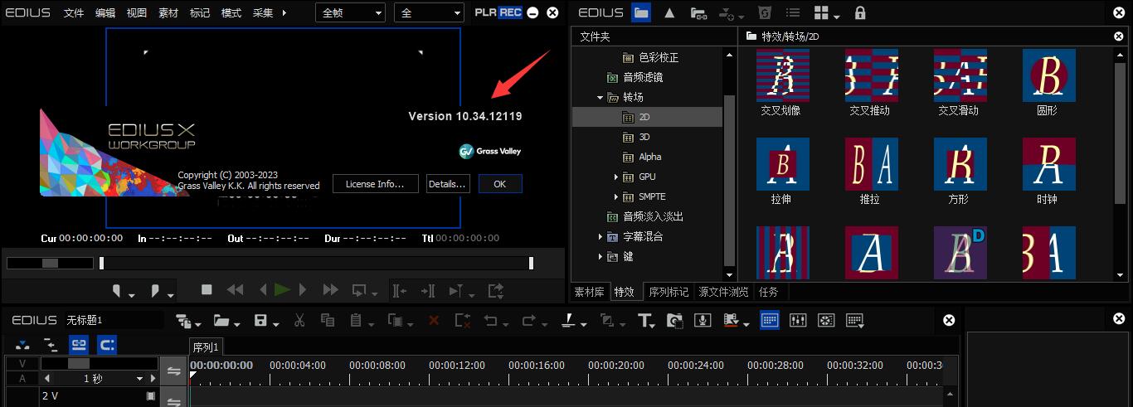The height and width of the screenshot is (407, 1133).
Task: Expand the SMPTE tree folder
Action: [616, 196]
